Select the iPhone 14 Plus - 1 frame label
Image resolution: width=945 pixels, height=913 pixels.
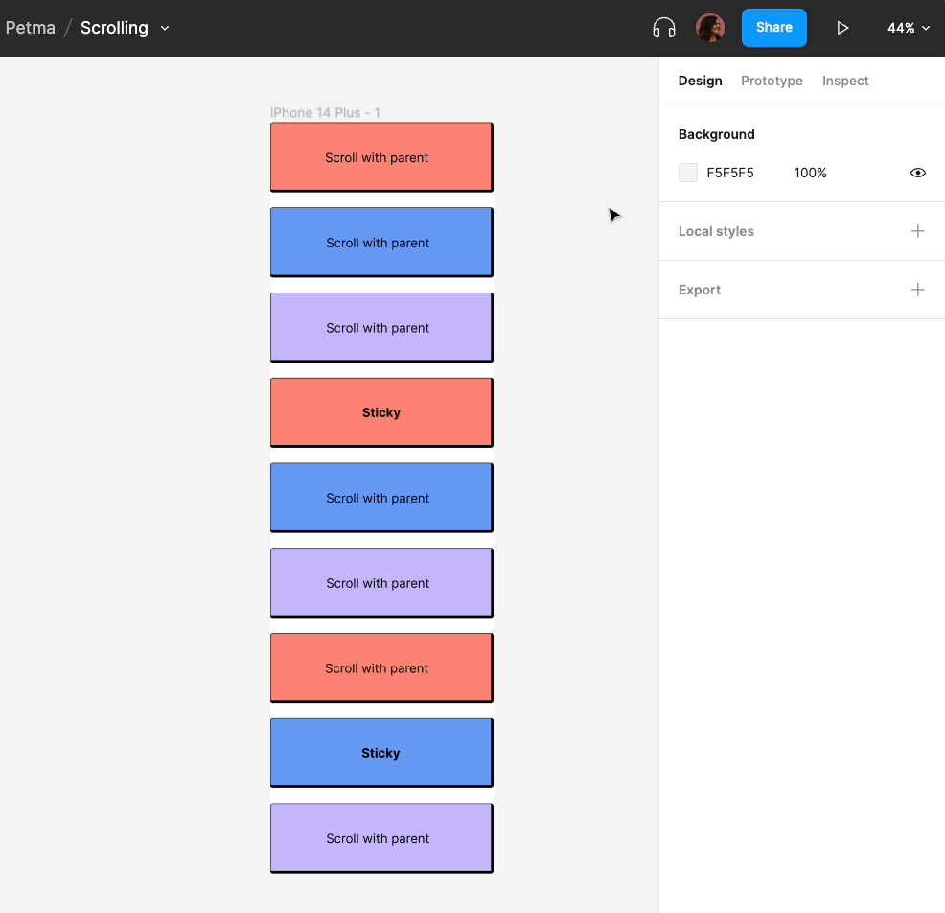point(325,112)
